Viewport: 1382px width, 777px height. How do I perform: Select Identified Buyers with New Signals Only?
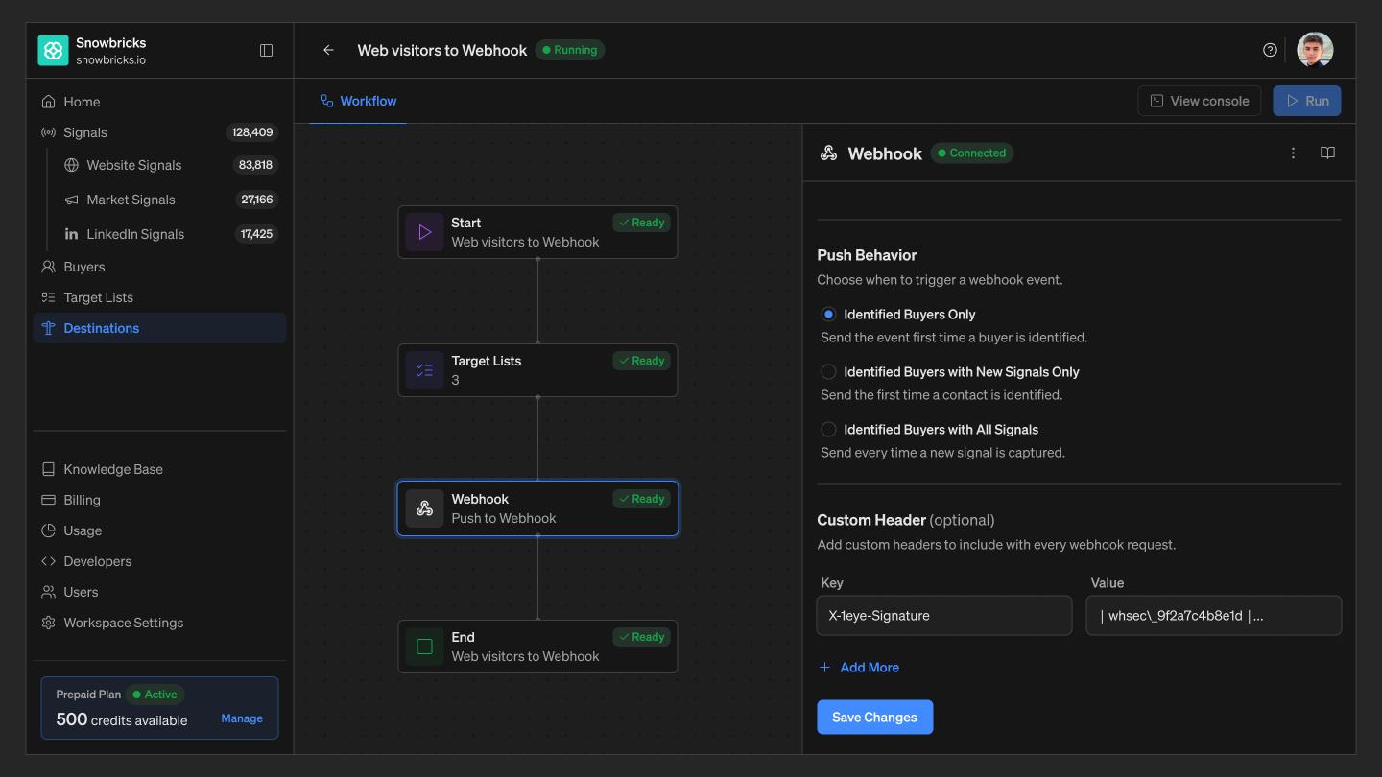828,372
